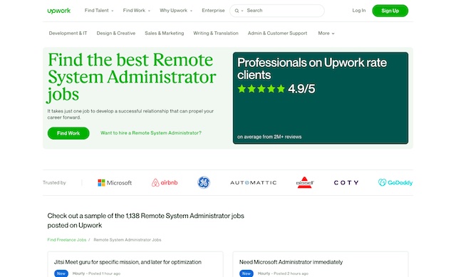Image resolution: width=456 pixels, height=277 pixels.
Task: Open the Jitsi Meet guru job posting
Action: click(128, 262)
